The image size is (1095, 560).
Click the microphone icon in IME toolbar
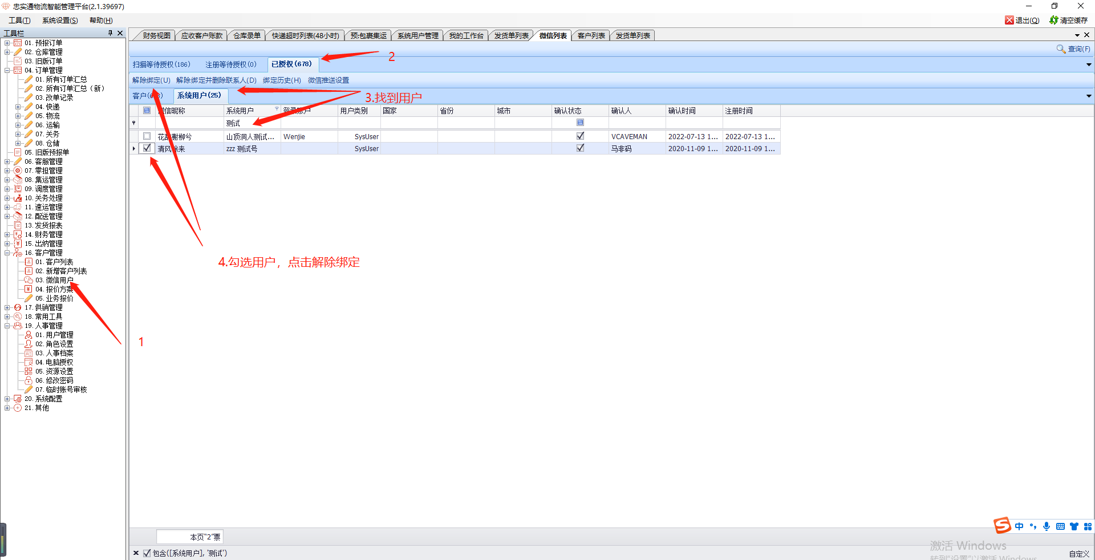1046,526
